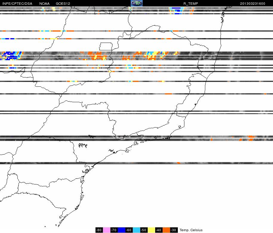Click the NOAA label in the header

coord(44,4)
